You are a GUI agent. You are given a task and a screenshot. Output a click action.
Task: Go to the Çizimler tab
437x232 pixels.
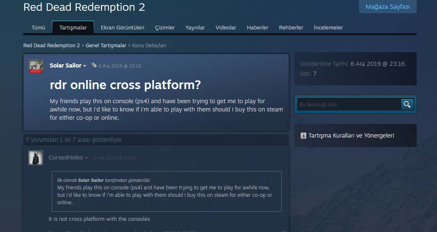pyautogui.click(x=165, y=27)
